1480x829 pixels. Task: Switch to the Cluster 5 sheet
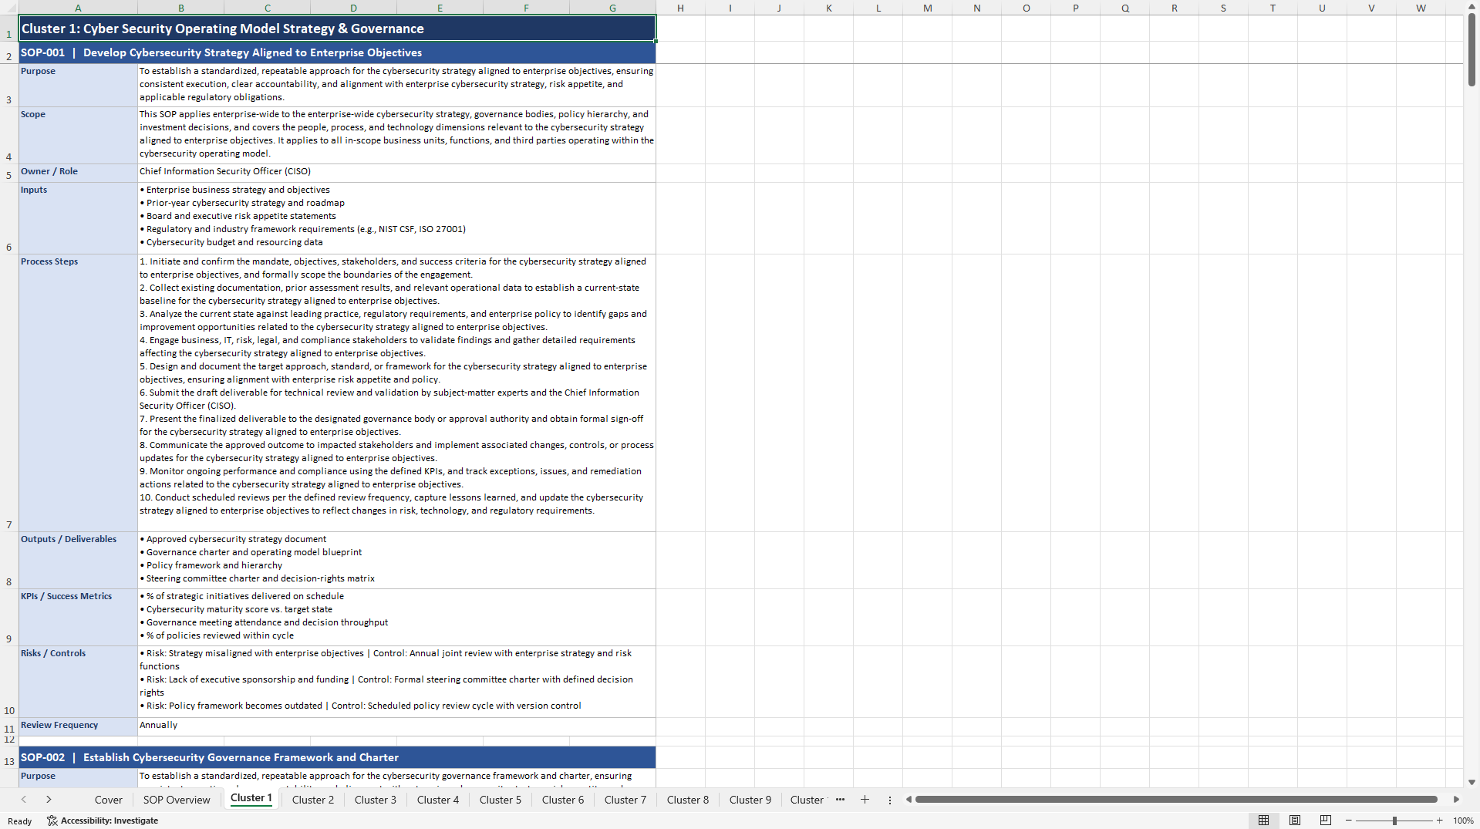tap(501, 800)
